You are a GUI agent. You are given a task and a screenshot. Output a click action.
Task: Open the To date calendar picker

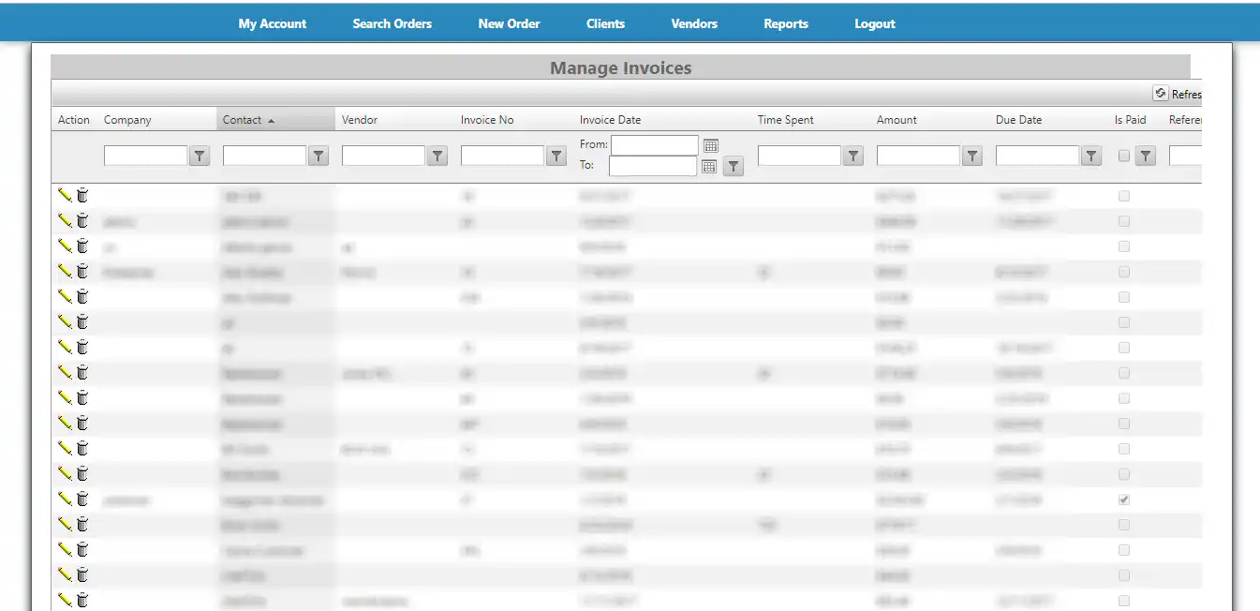point(709,166)
